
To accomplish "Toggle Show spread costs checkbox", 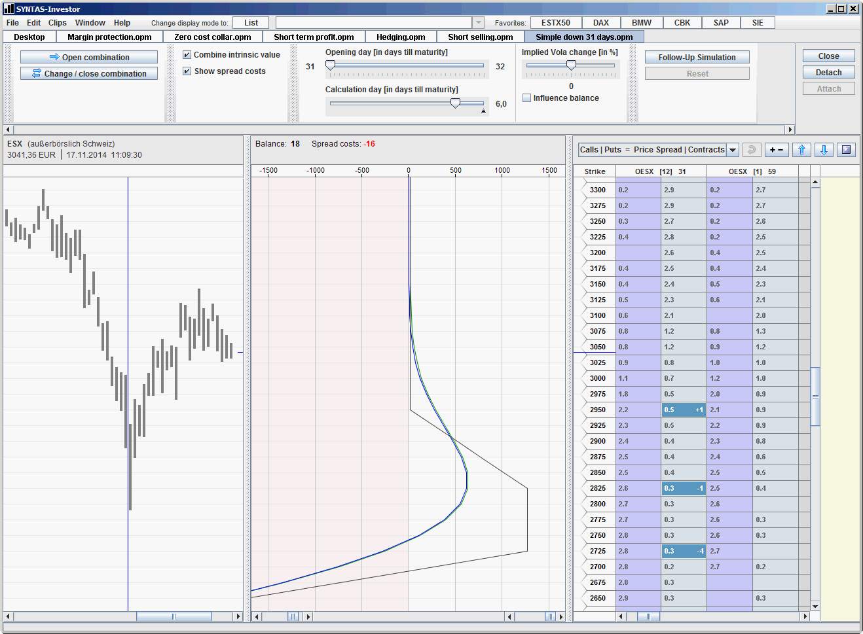I will 187,71.
